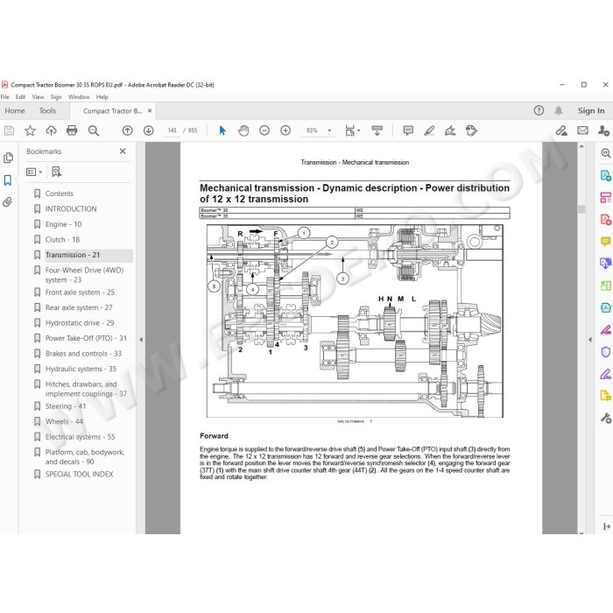Click the Sign document pen icon
Screen dimensions: 613x613
coord(450,130)
